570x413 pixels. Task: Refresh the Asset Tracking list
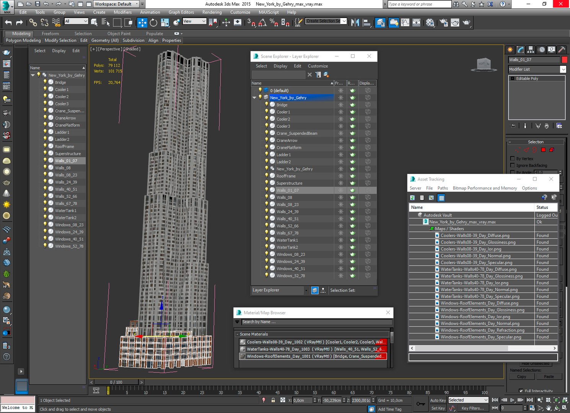tap(412, 198)
